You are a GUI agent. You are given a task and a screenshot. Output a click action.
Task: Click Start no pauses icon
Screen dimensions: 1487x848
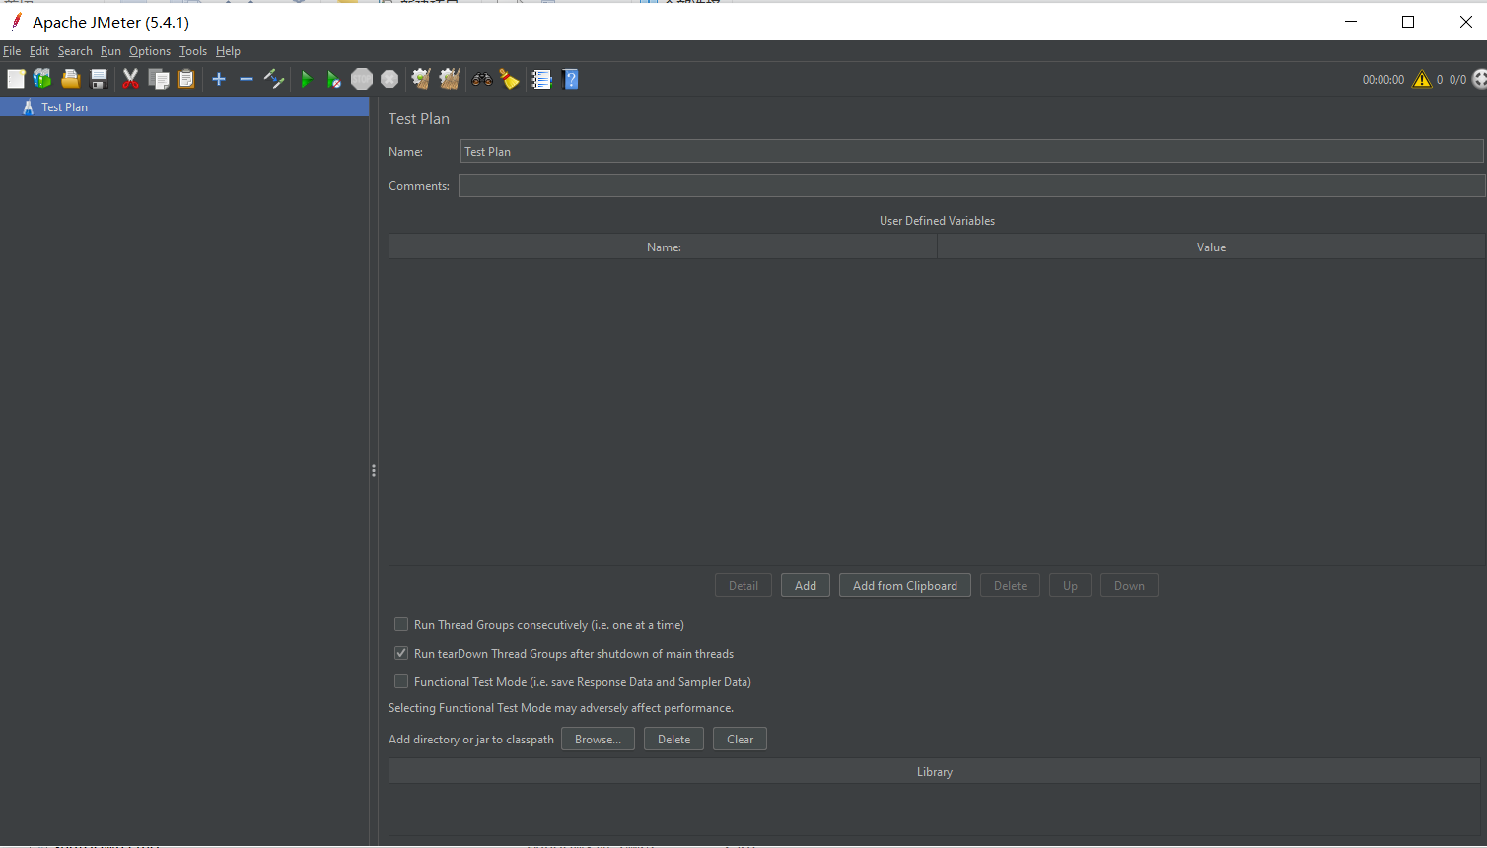coord(334,79)
